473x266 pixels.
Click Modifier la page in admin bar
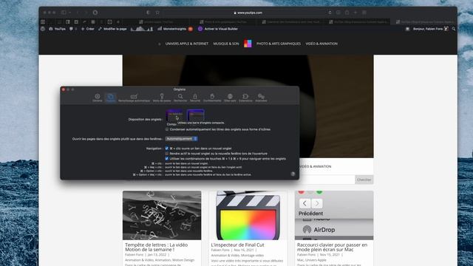pos(112,29)
